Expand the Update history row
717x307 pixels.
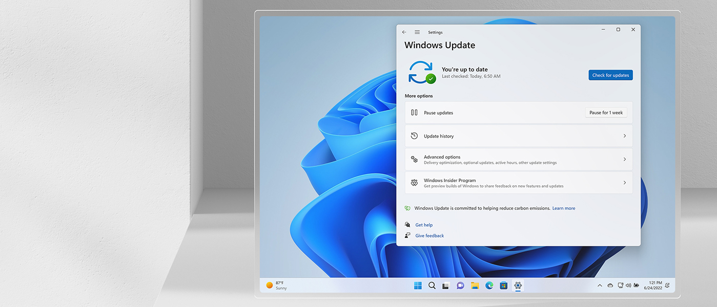pyautogui.click(x=624, y=136)
